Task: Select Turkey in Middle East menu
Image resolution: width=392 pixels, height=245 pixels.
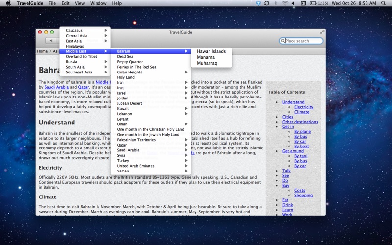Action: (151, 161)
